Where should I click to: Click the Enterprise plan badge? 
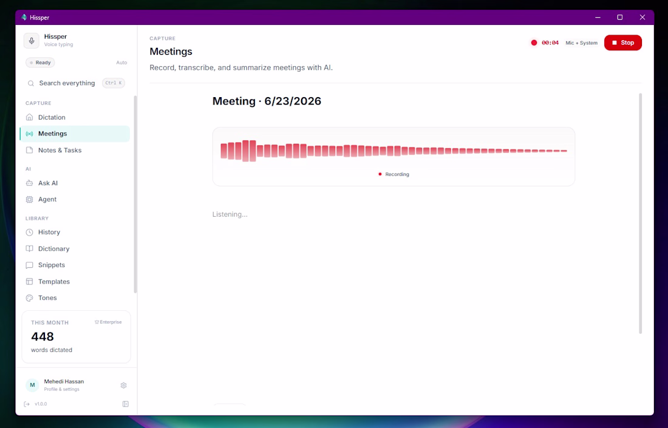(x=108, y=322)
